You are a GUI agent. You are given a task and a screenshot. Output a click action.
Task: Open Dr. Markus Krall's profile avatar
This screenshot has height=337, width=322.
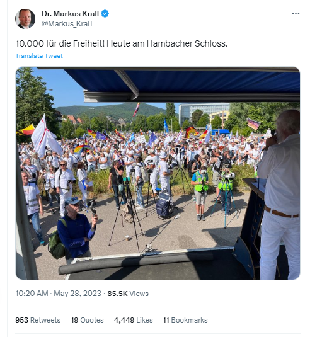pyautogui.click(x=25, y=19)
